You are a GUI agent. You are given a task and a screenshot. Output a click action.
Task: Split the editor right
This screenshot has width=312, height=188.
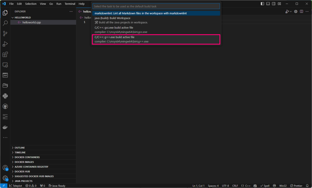pos(302,11)
